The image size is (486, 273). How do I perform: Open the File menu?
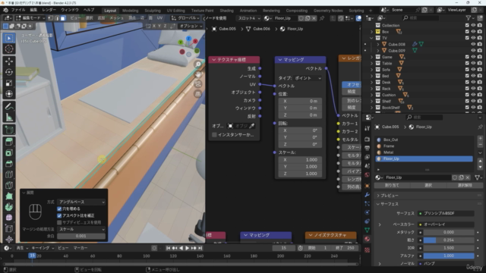click(x=18, y=10)
